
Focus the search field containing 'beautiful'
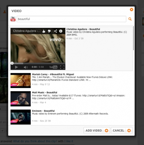pyautogui.click(x=71, y=19)
